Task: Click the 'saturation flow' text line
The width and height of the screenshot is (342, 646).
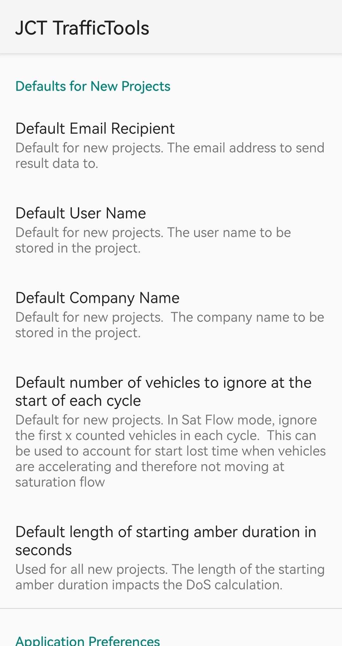Action: click(60, 482)
